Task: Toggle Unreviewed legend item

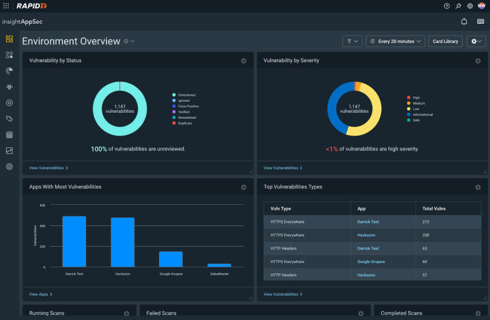Action: tap(184, 95)
